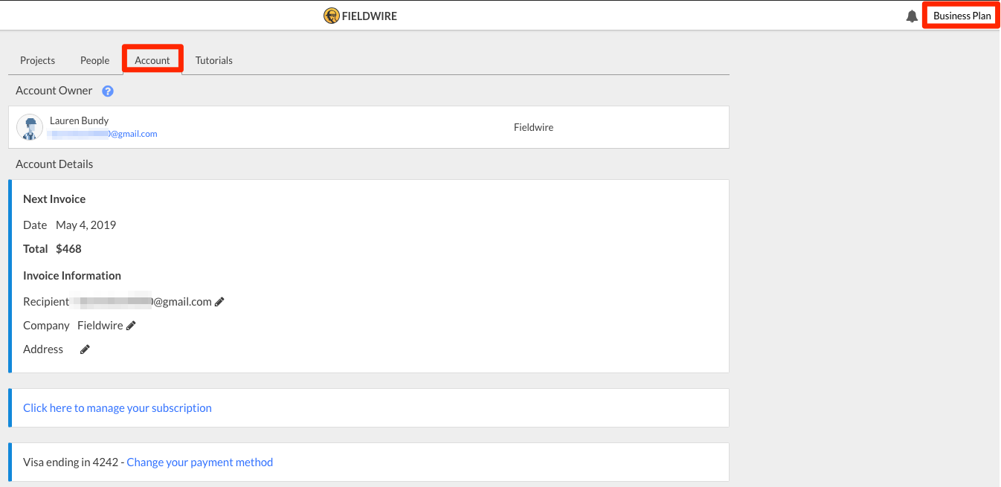
Task: Select the Visa ending in 4242 text
Action: (71, 462)
